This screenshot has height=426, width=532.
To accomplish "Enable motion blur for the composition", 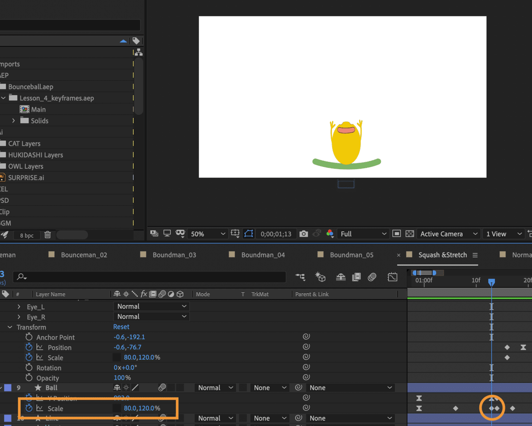I will pyautogui.click(x=372, y=277).
